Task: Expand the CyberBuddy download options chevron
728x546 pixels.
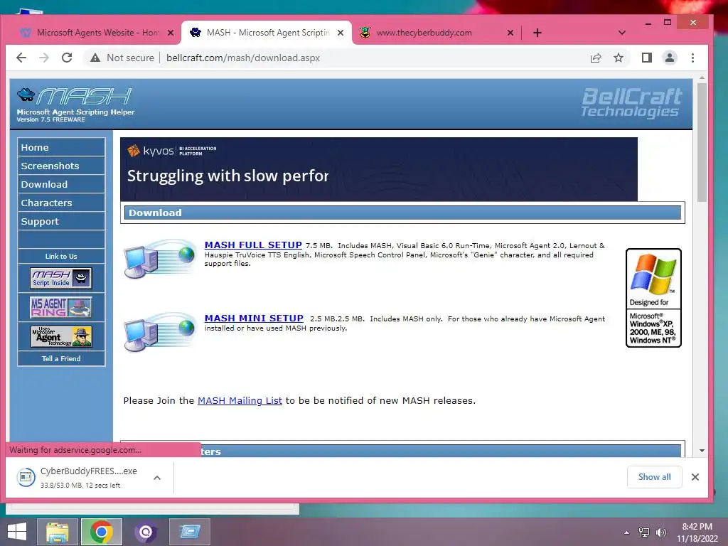Action: pyautogui.click(x=157, y=477)
